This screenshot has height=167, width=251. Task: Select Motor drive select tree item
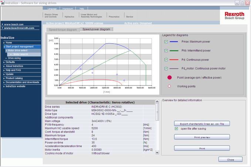tap(18, 51)
